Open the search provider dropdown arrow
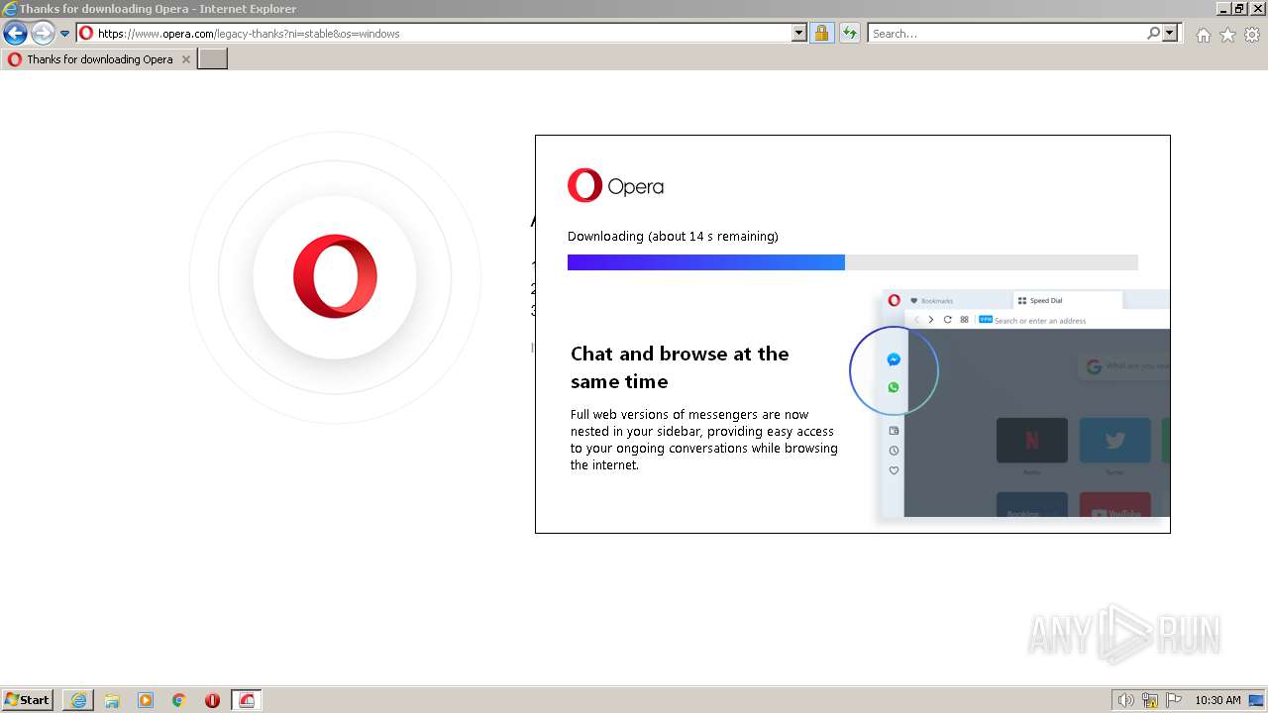 click(1170, 33)
